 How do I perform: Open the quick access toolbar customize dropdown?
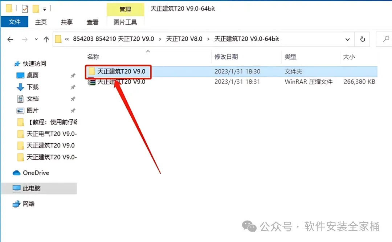click(x=45, y=9)
